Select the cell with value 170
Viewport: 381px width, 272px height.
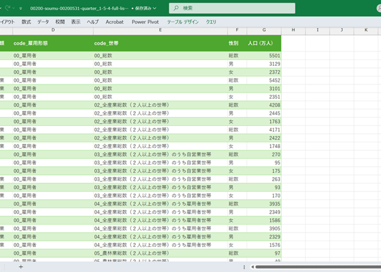[x=264, y=196]
